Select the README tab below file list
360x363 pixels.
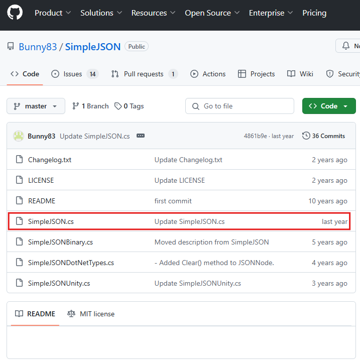coord(35,314)
